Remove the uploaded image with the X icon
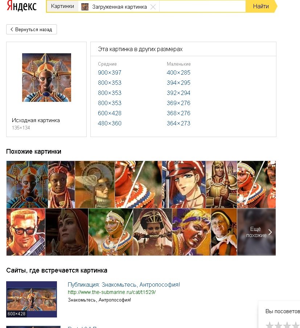Screen dimensions: 300x328 153,7
